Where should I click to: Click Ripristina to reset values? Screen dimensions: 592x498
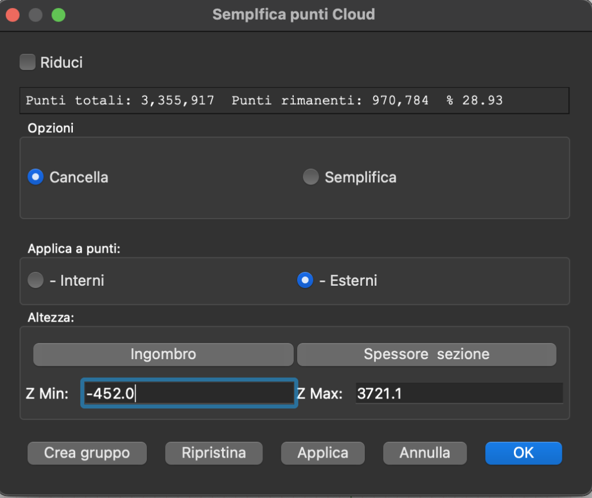coord(214,453)
